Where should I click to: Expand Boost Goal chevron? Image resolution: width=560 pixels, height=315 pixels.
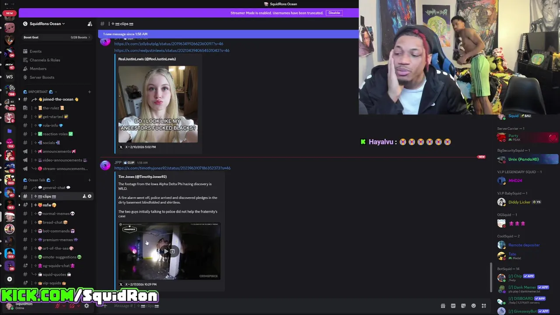pyautogui.click(x=89, y=37)
